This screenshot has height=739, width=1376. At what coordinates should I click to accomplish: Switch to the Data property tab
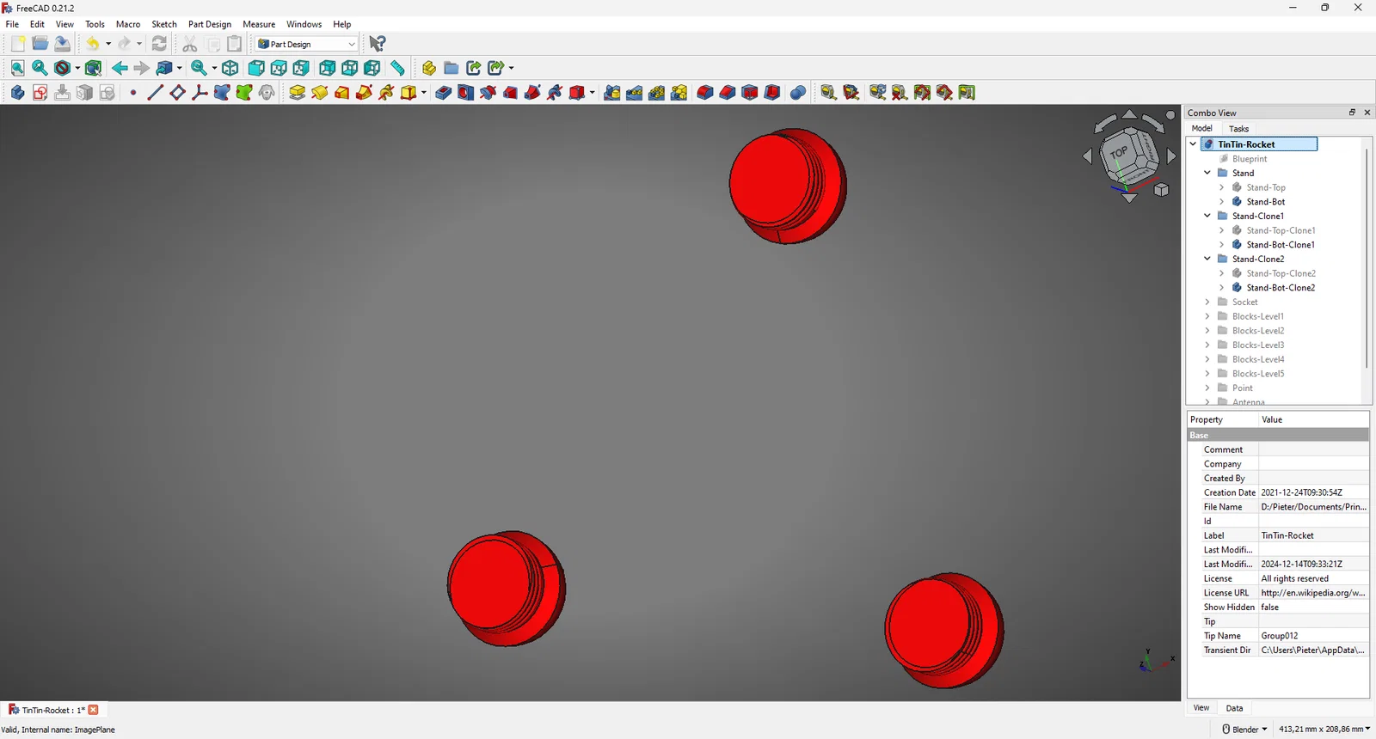(1234, 708)
